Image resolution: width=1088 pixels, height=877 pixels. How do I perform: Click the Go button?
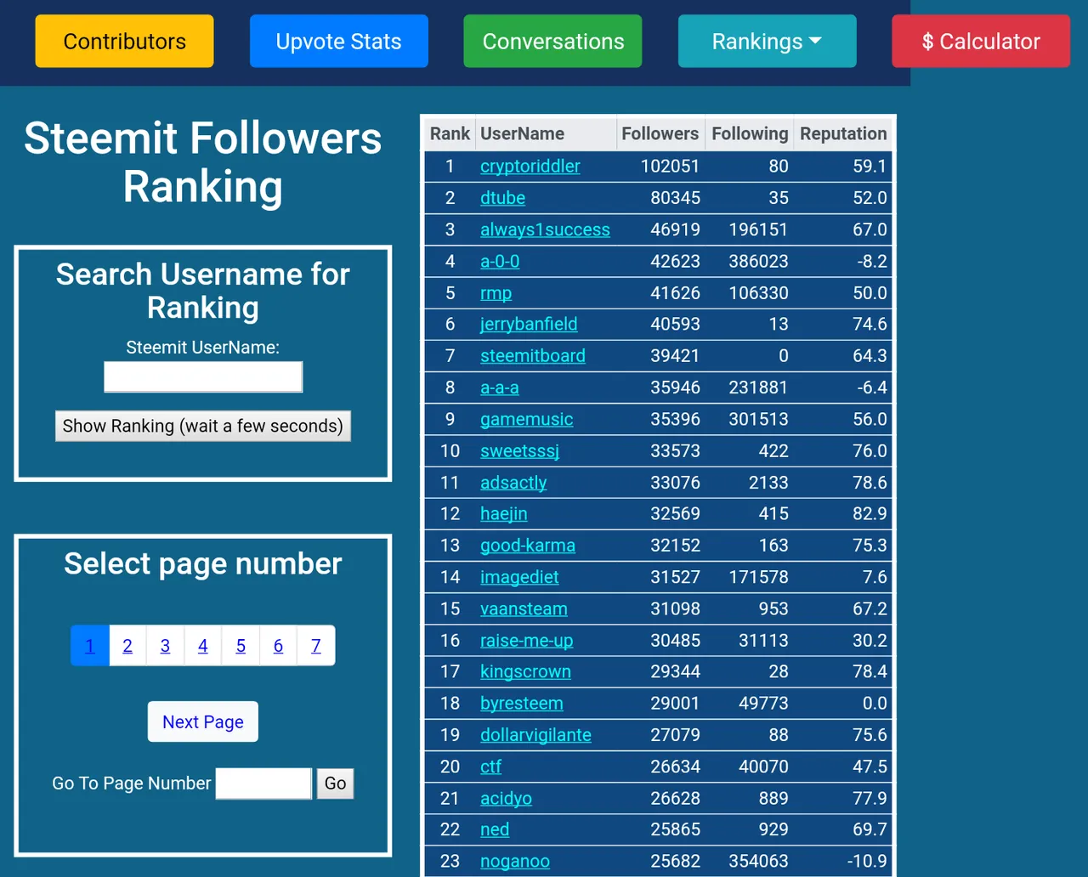335,784
